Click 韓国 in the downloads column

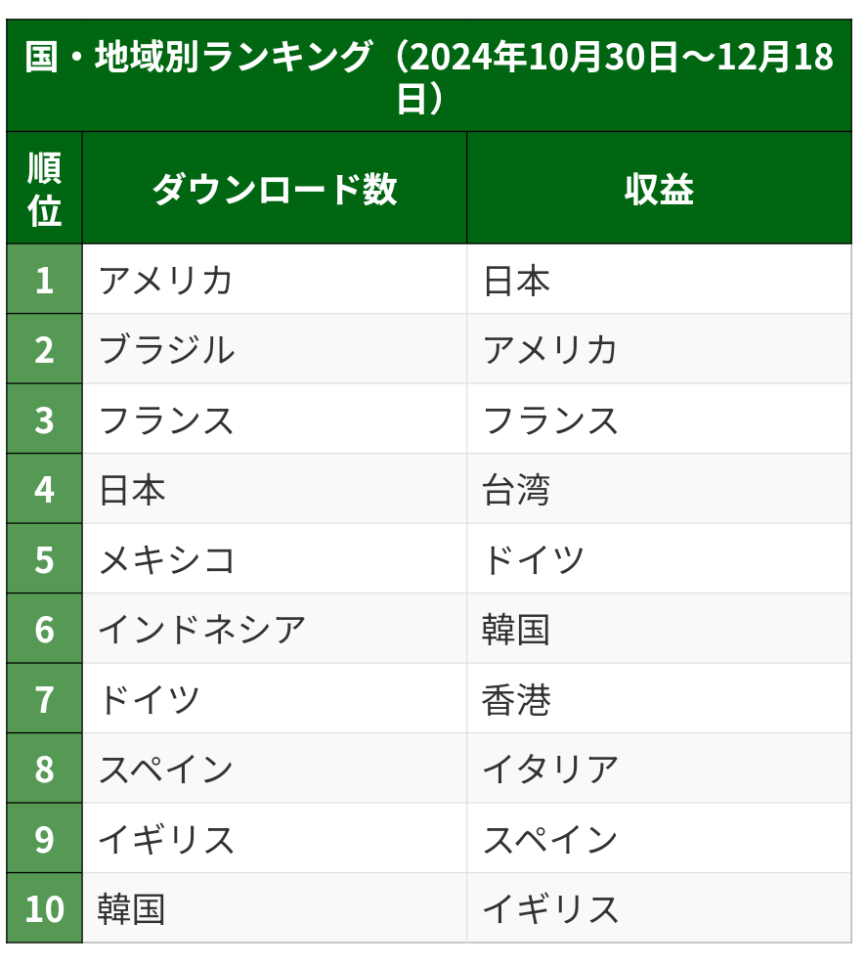point(131,909)
